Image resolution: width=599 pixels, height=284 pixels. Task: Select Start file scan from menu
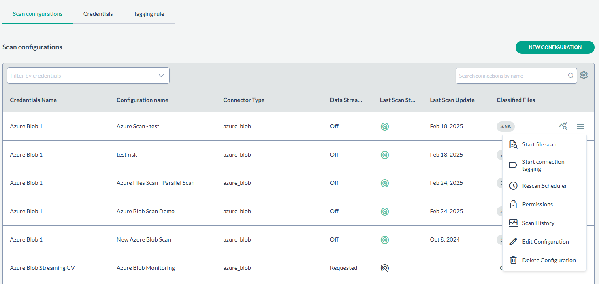pyautogui.click(x=539, y=144)
